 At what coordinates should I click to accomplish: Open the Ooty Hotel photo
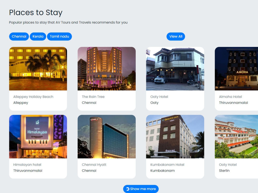pos(175,68)
